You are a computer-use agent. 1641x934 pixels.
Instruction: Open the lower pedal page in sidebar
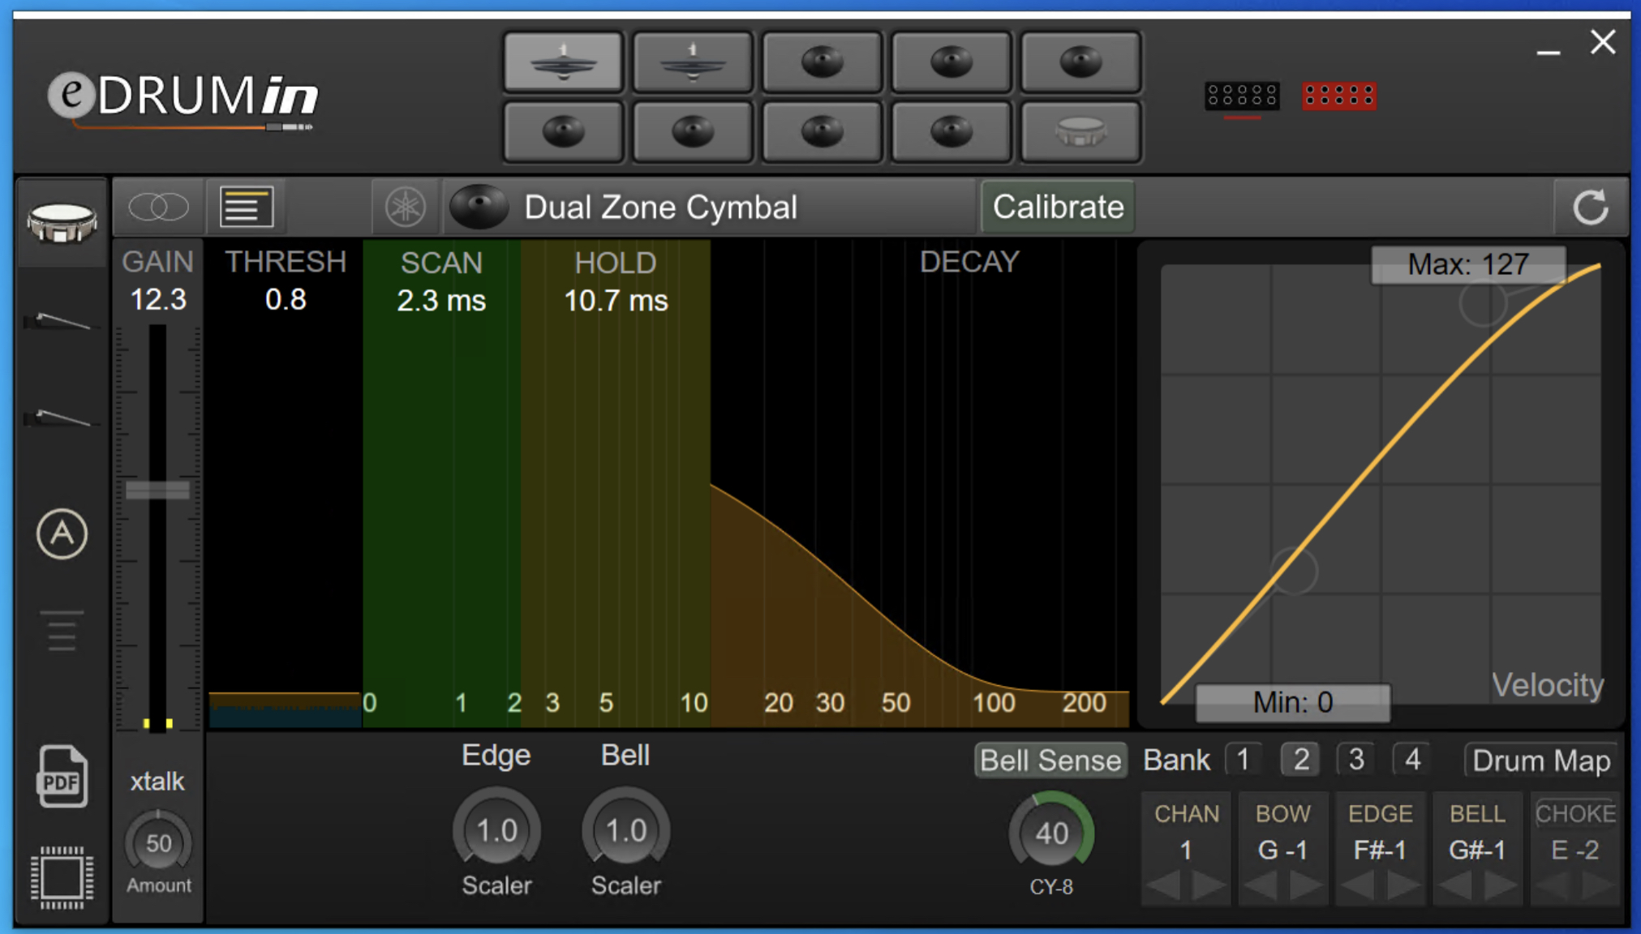(62, 418)
